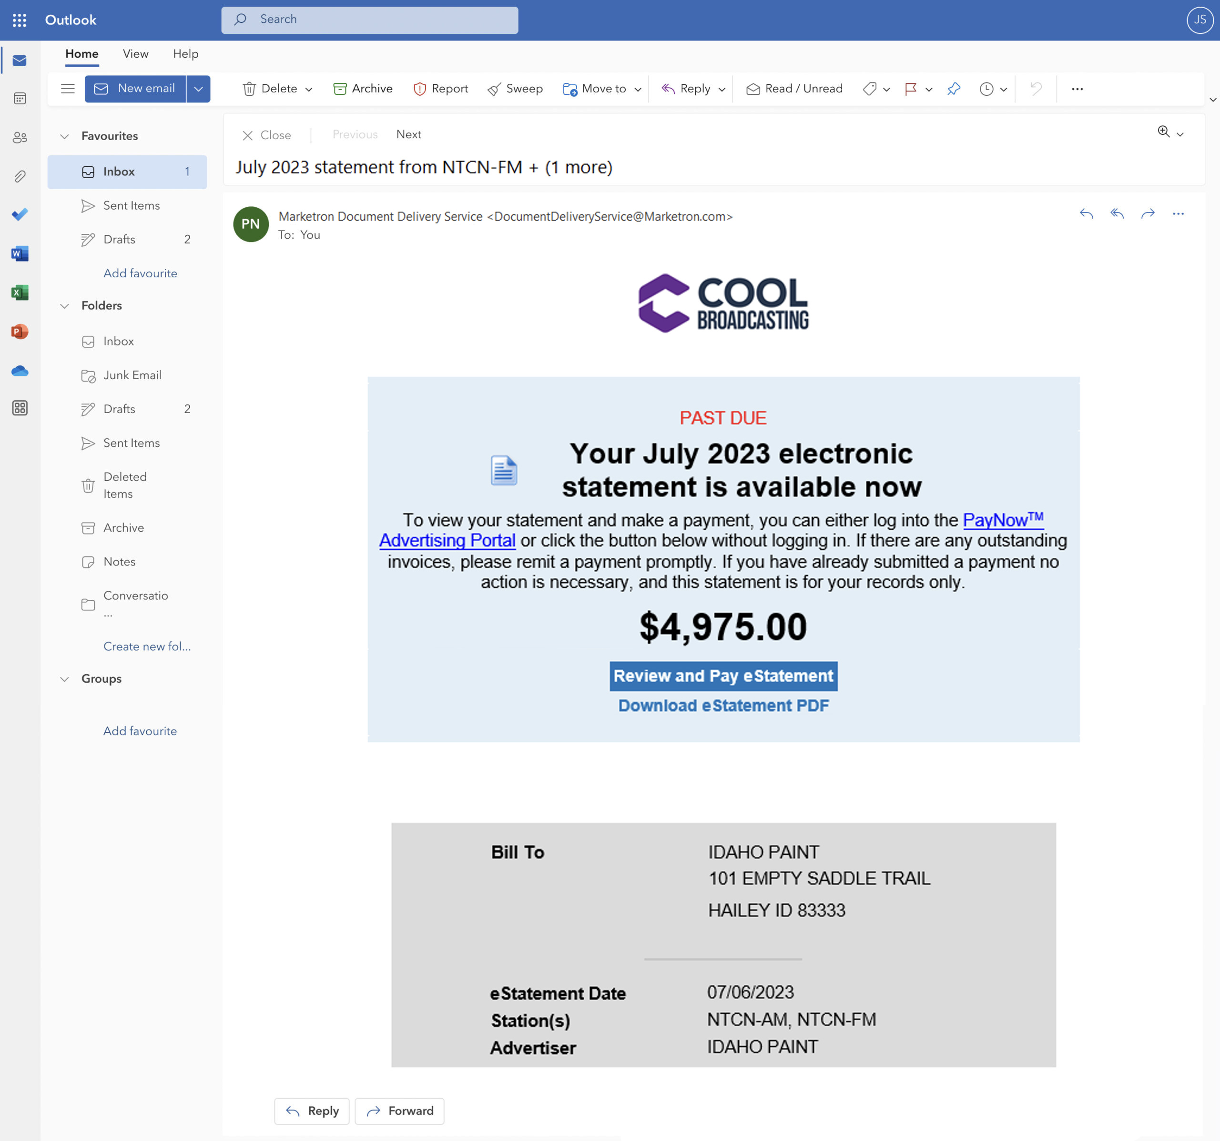Viewport: 1220px width, 1141px height.
Task: Select the Home tab
Action: pyautogui.click(x=81, y=54)
